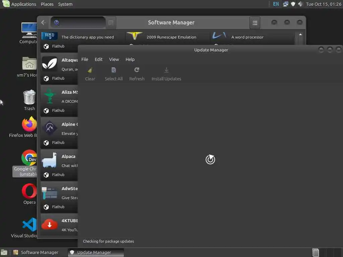The height and width of the screenshot is (257, 343).
Task: Open the Applications menu in the top panel
Action: [x=24, y=4]
